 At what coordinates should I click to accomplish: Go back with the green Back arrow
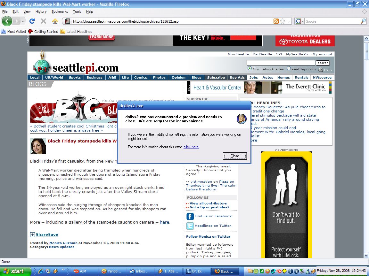[7, 21]
